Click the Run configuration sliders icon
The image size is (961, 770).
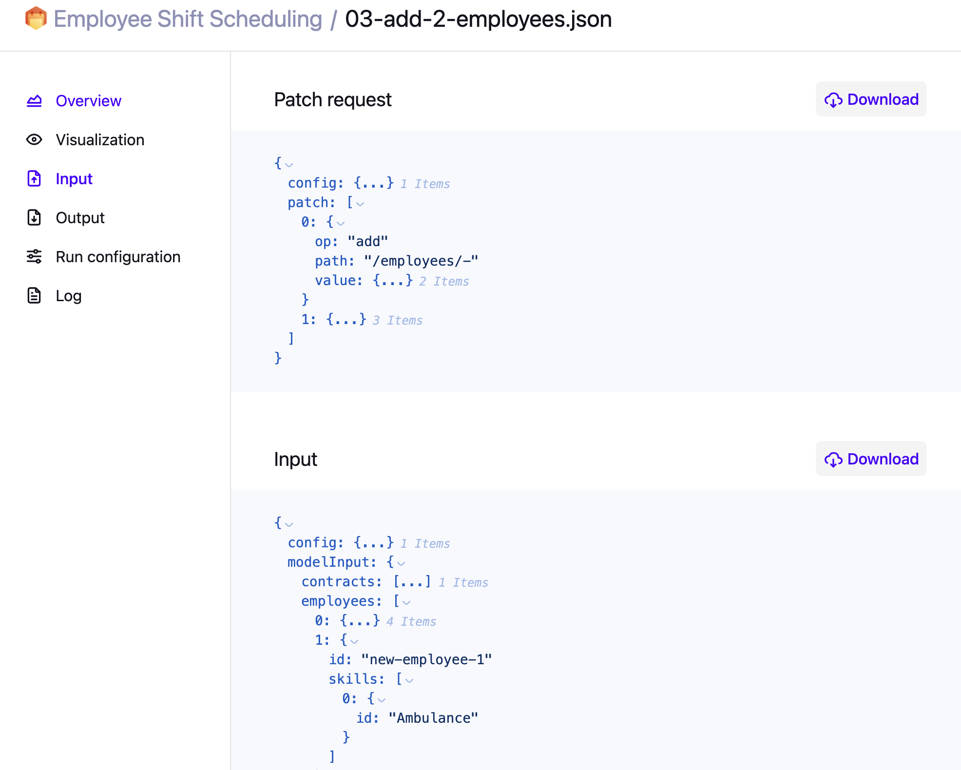tap(34, 257)
